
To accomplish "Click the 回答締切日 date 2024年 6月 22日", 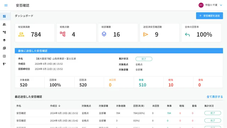I will [x=49, y=69].
